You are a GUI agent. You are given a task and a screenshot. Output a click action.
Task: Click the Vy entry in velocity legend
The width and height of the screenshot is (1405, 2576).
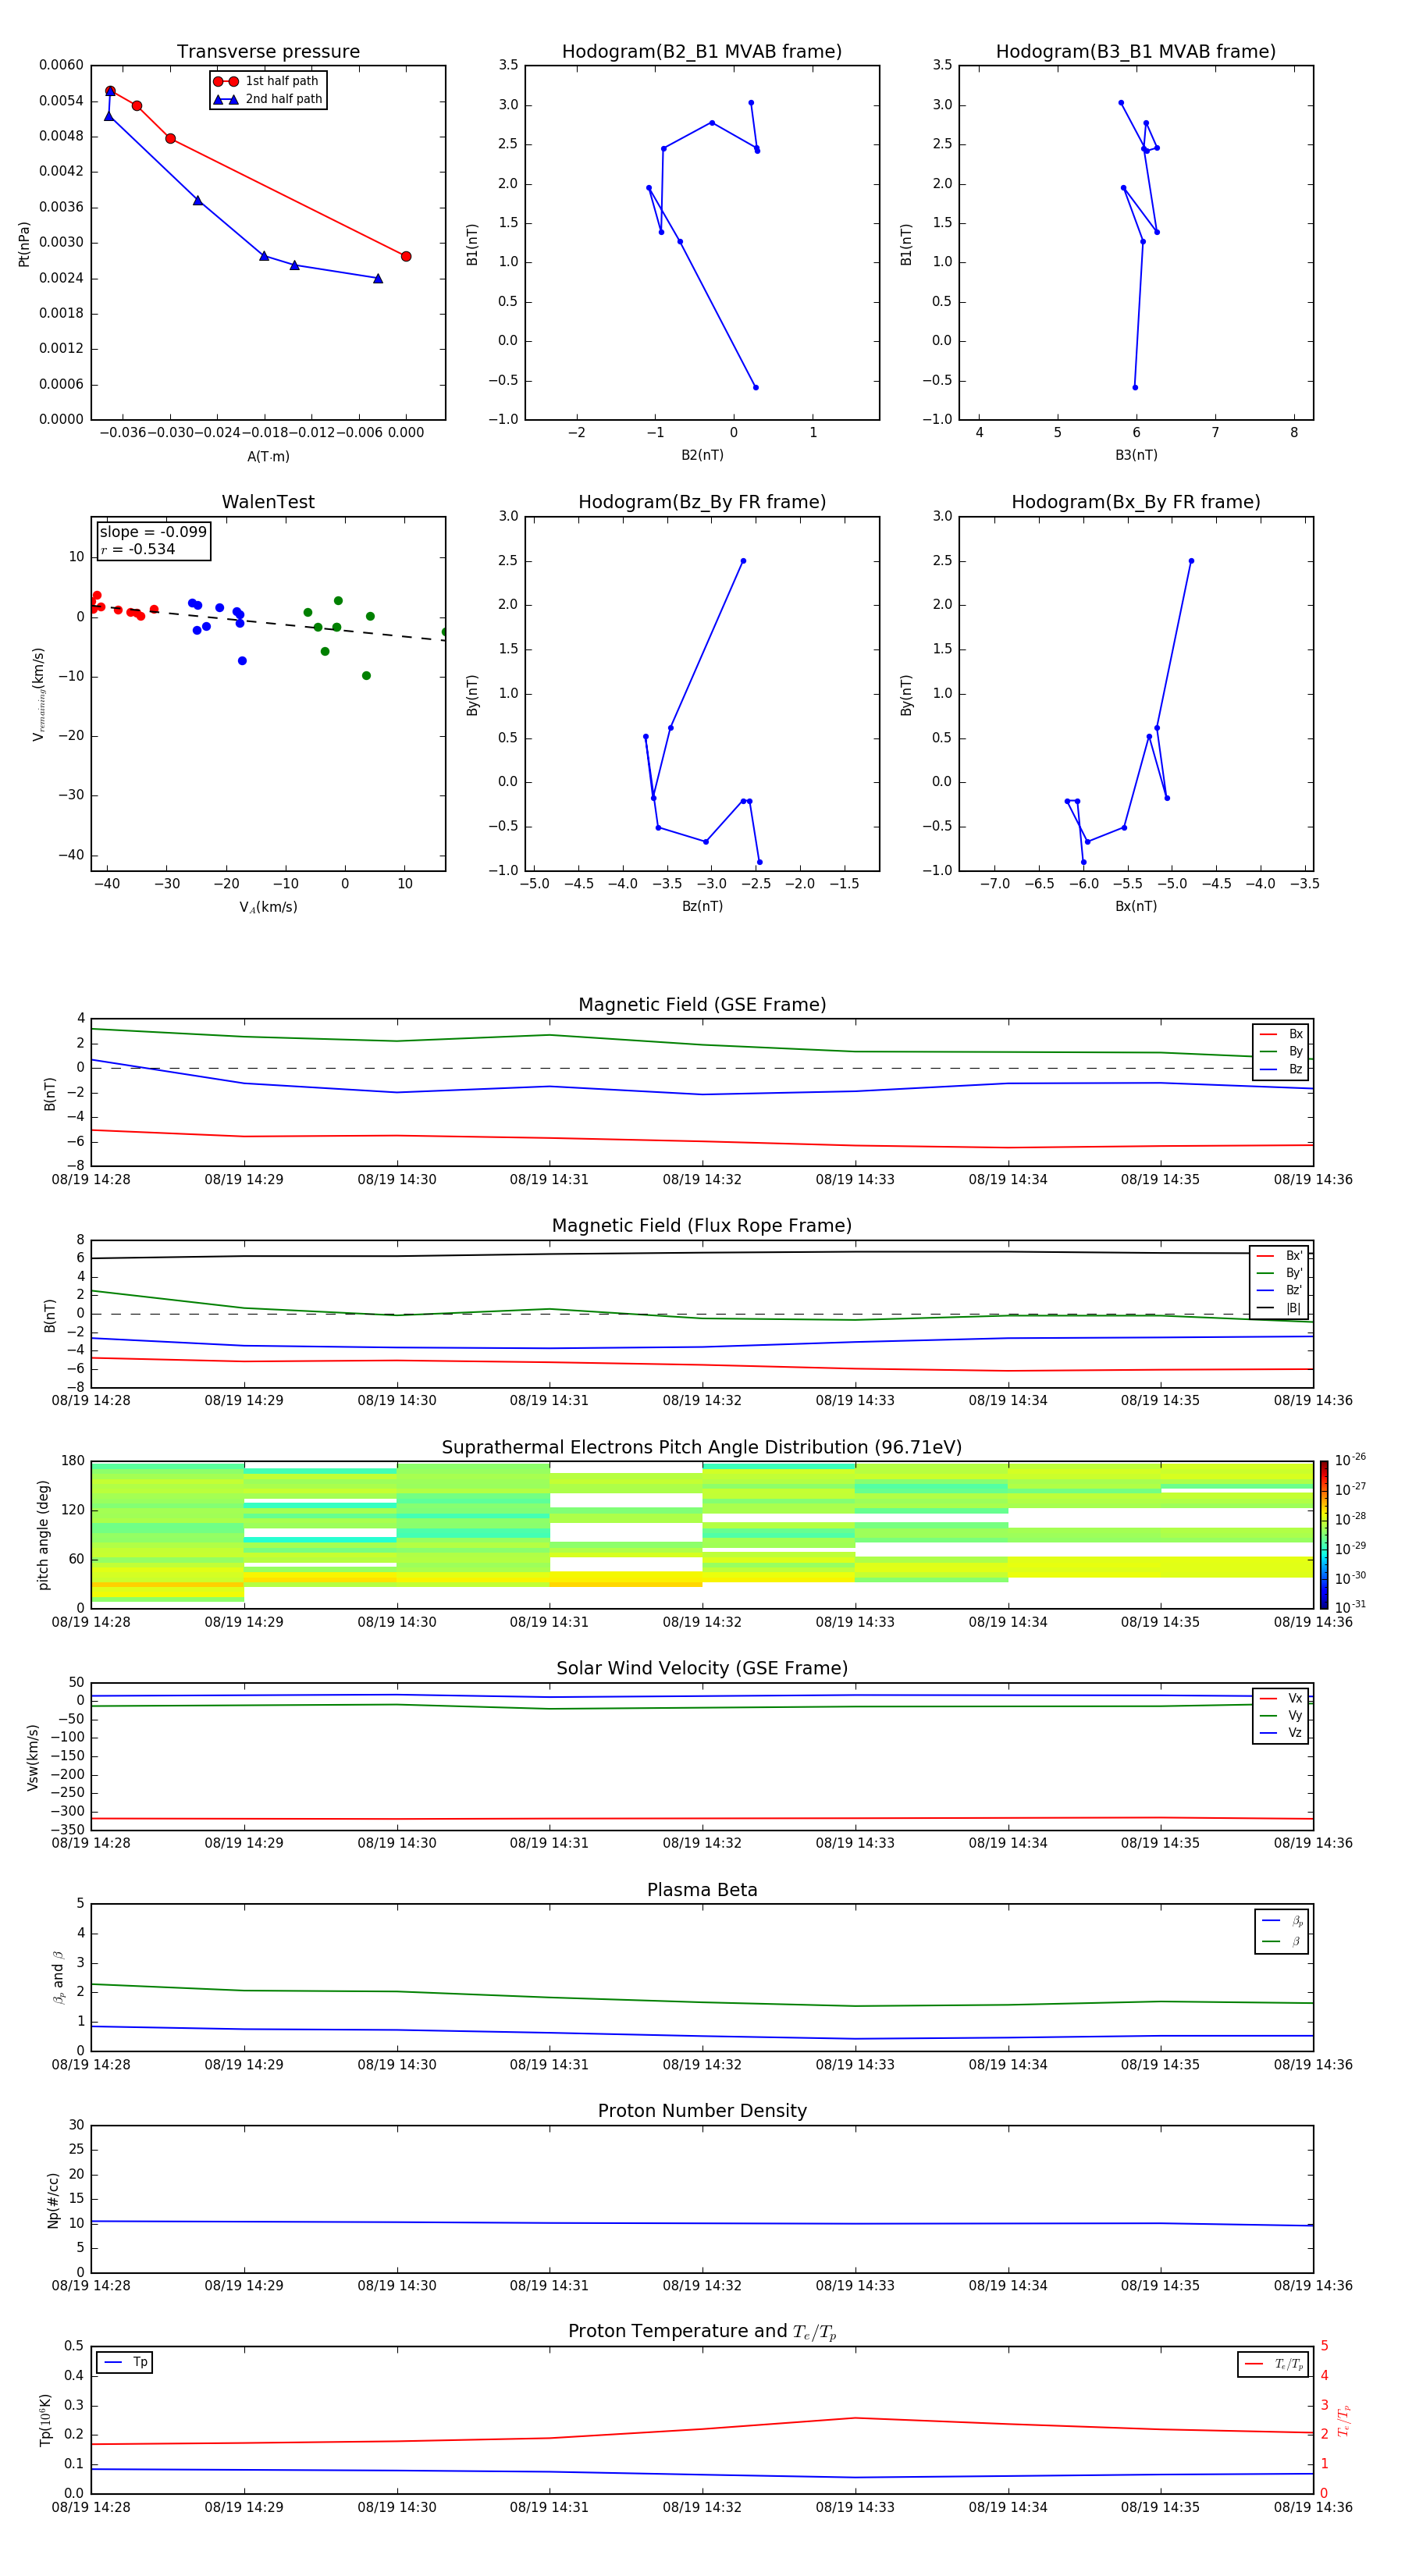tap(1282, 1715)
